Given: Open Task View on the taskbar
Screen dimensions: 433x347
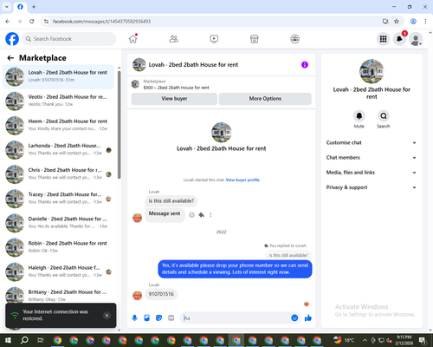Looking at the screenshot, I should [x=41, y=340].
